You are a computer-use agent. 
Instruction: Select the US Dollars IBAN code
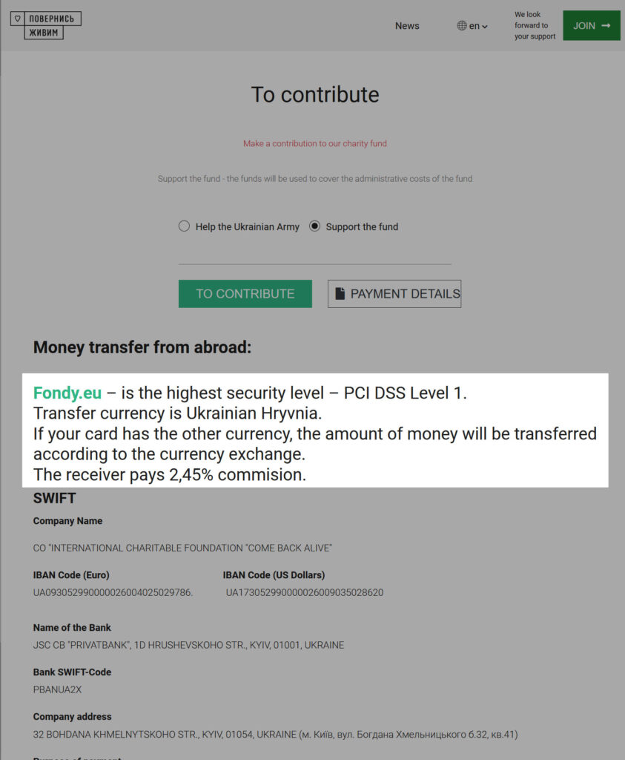point(305,592)
